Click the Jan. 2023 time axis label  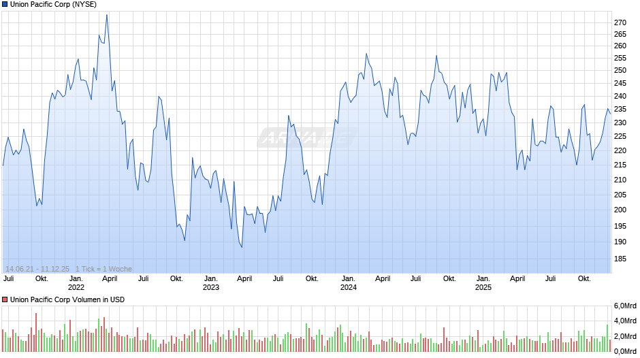tap(210, 283)
